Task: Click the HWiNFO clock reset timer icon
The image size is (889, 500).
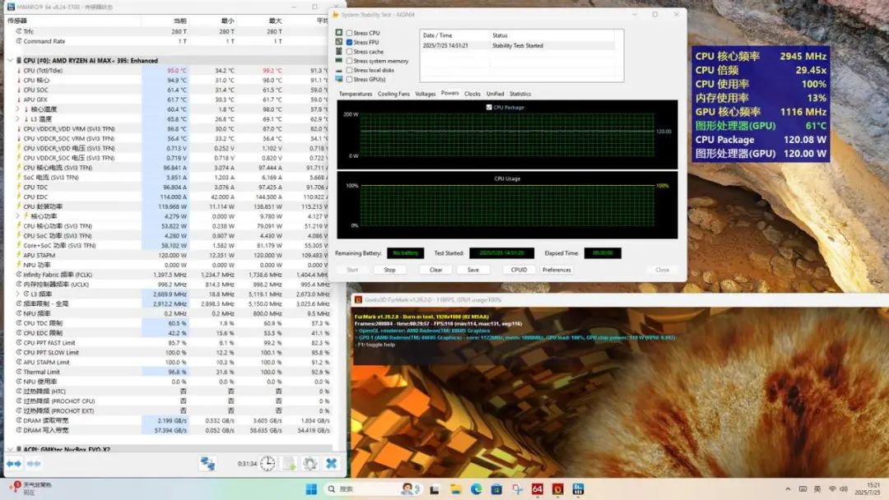Action: point(268,464)
